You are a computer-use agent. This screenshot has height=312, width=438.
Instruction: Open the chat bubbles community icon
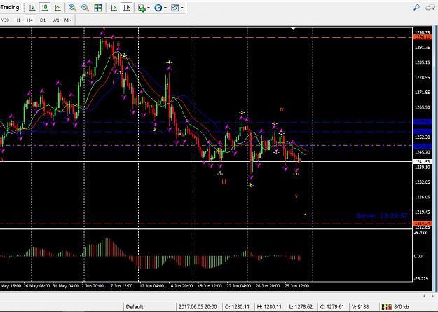pyautogui.click(x=430, y=8)
